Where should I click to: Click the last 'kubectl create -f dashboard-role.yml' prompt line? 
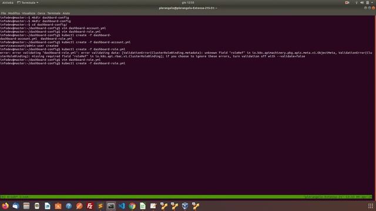click(x=63, y=63)
